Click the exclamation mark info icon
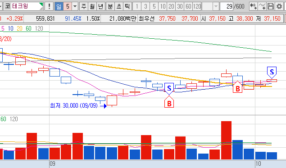The width and height of the screenshot is (286, 168). pos(49,7)
